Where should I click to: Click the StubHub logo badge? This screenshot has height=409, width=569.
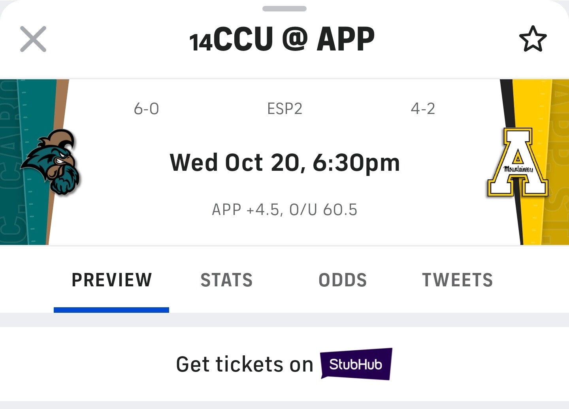tap(356, 364)
